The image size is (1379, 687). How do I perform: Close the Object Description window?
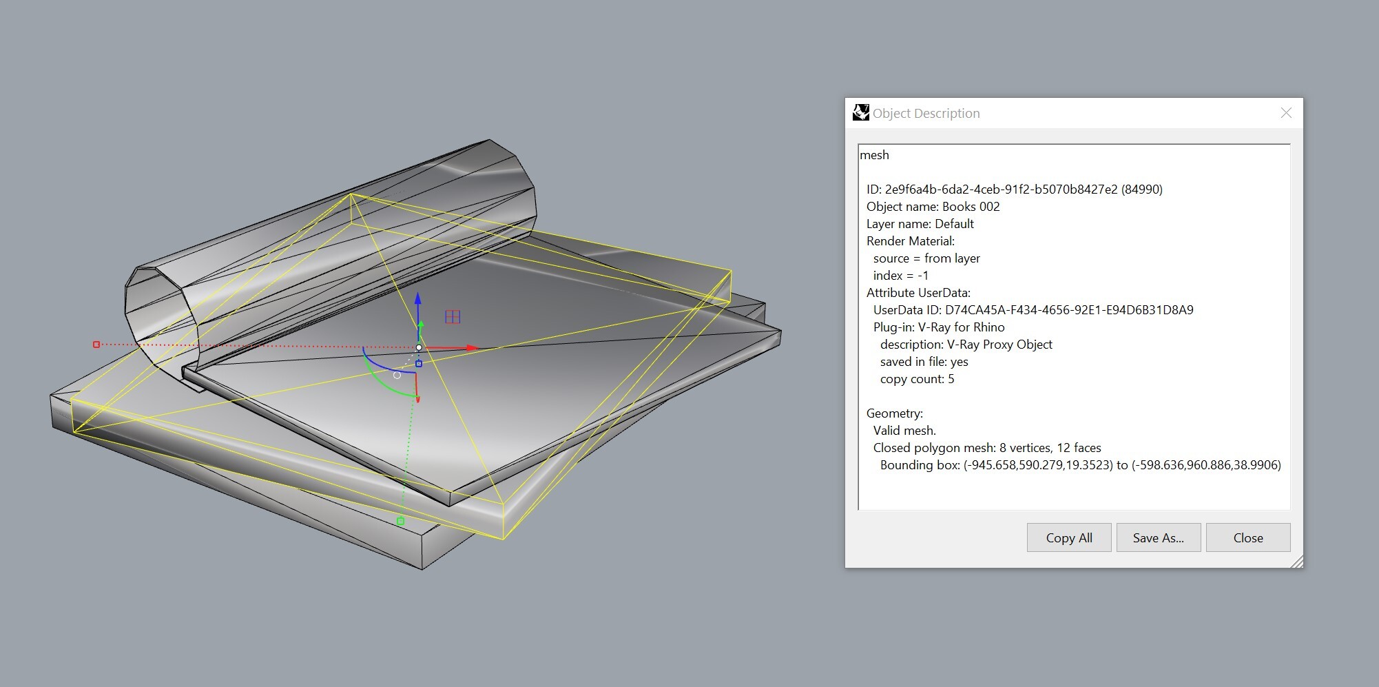[x=1286, y=113]
